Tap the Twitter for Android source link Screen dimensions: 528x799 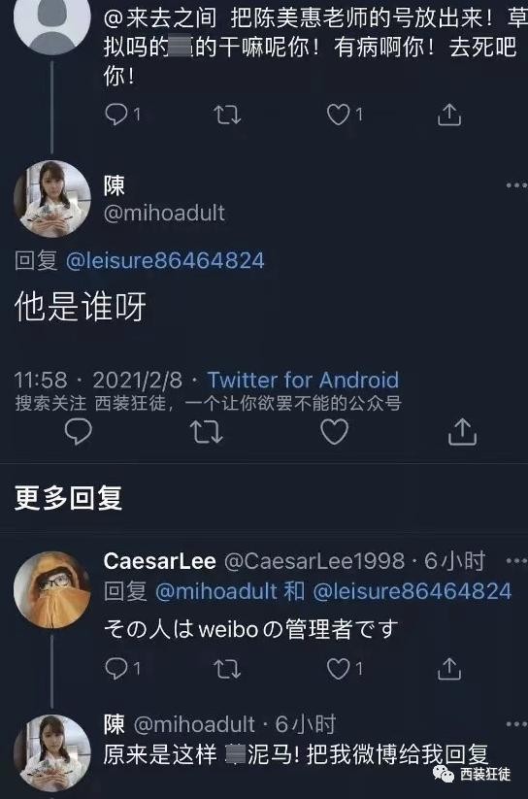pyautogui.click(x=303, y=381)
